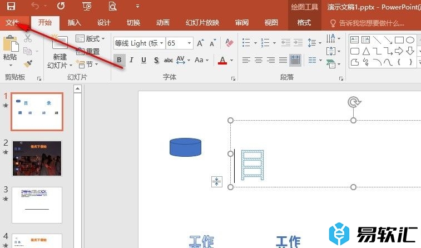Viewport: 421px width, 248px height.
Task: Expand the font size dropdown showing 65
Action: click(190, 43)
